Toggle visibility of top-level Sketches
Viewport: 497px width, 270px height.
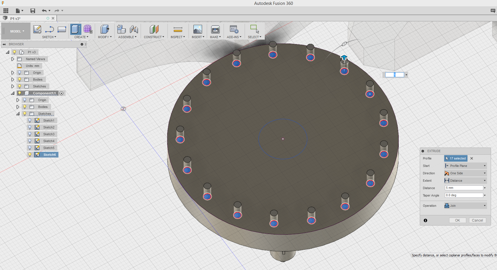click(x=20, y=86)
